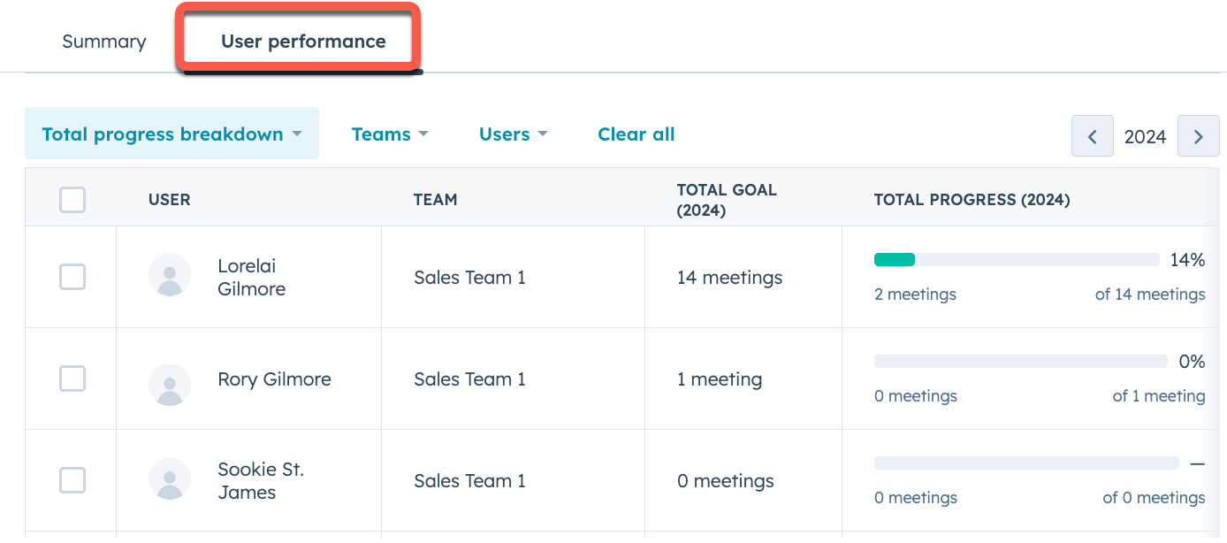Tick the select-all checkbox in header
Image resolution: width=1227 pixels, height=543 pixels.
pyautogui.click(x=72, y=199)
